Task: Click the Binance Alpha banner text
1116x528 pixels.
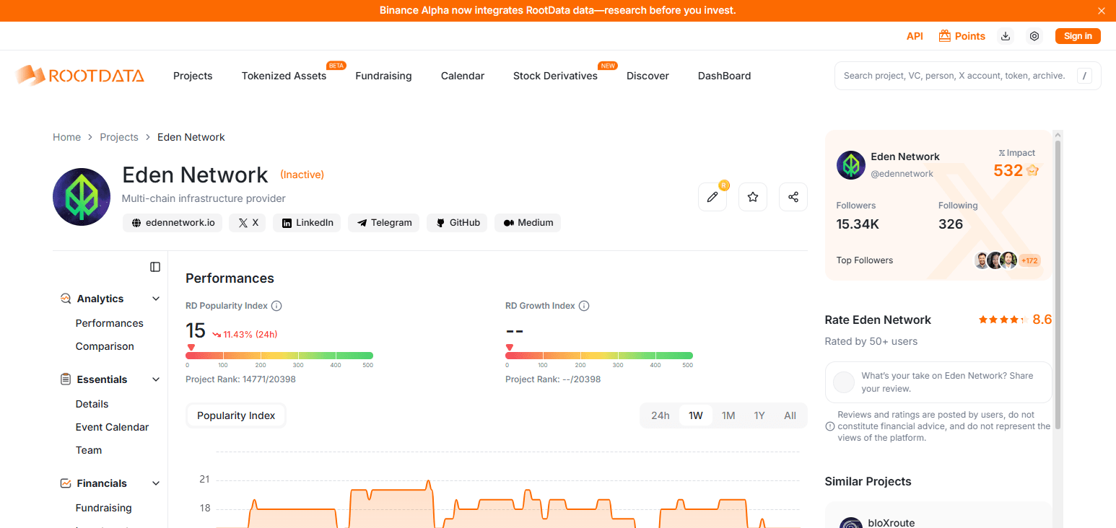Action: click(x=558, y=11)
